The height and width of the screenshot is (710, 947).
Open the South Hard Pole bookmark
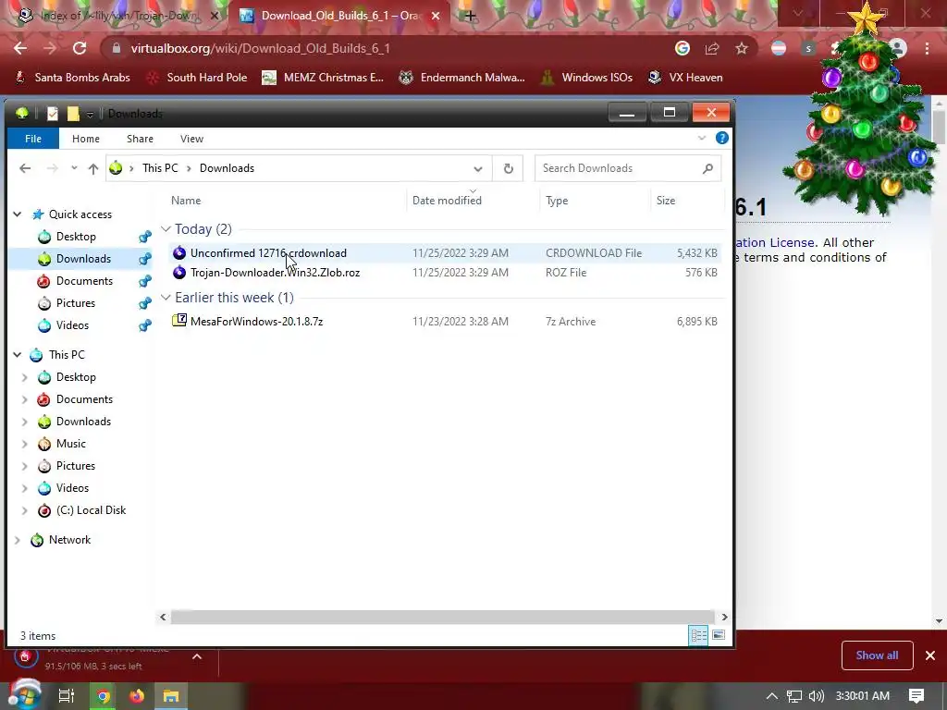(x=197, y=78)
